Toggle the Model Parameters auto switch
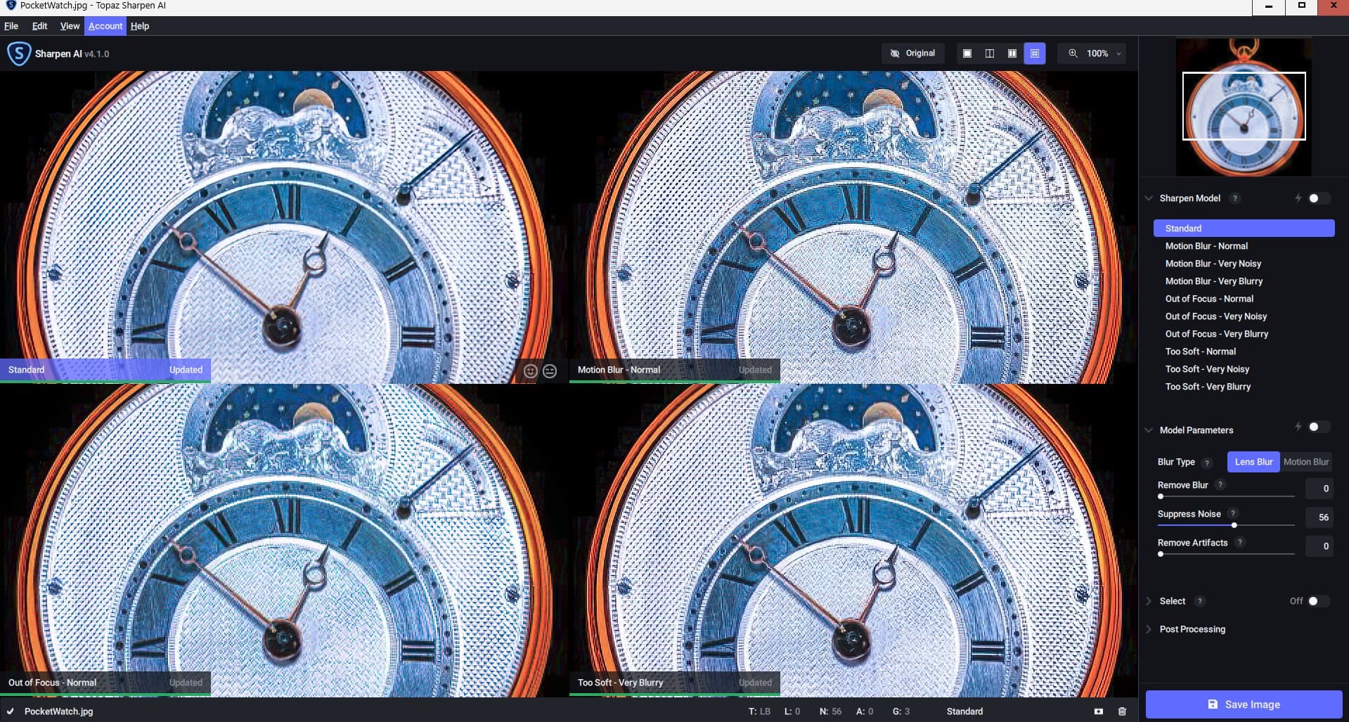The image size is (1349, 722). click(1317, 427)
